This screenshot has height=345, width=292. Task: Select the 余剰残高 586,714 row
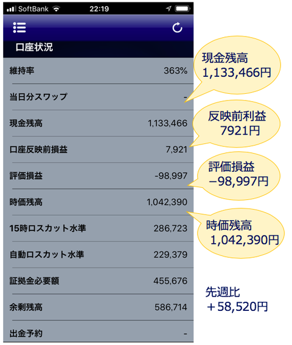99,307
